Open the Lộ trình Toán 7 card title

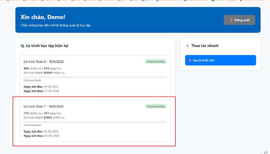44,106
